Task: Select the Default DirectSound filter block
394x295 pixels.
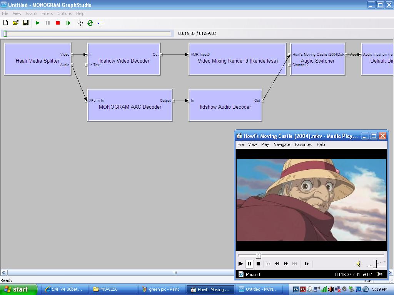Action: click(377, 59)
